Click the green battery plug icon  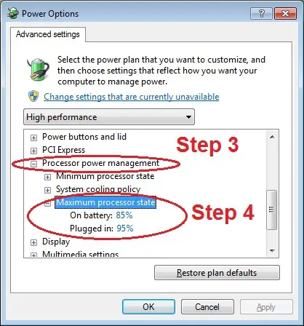tap(38, 69)
